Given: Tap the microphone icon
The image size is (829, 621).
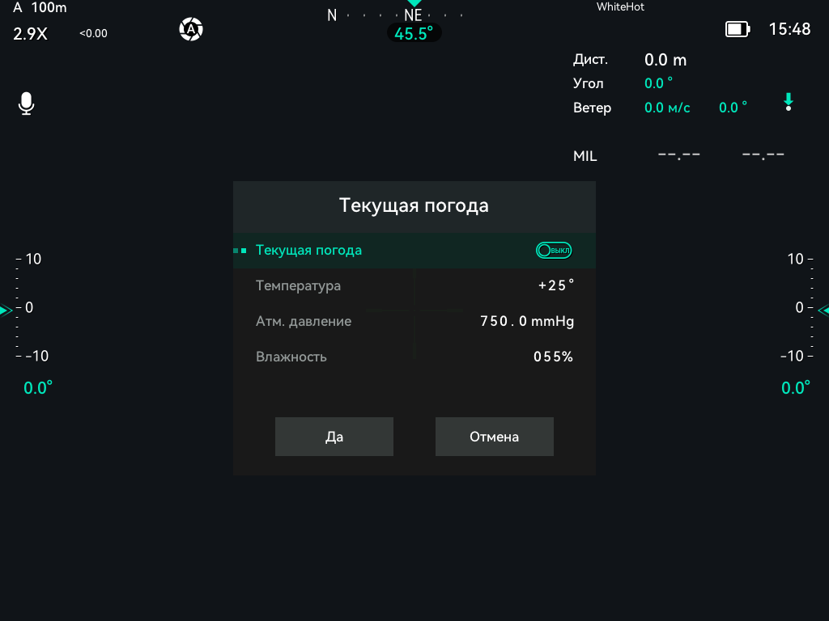Looking at the screenshot, I should click(26, 103).
